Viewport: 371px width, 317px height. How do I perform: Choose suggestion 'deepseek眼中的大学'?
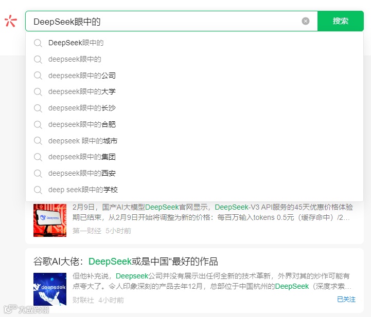point(195,91)
